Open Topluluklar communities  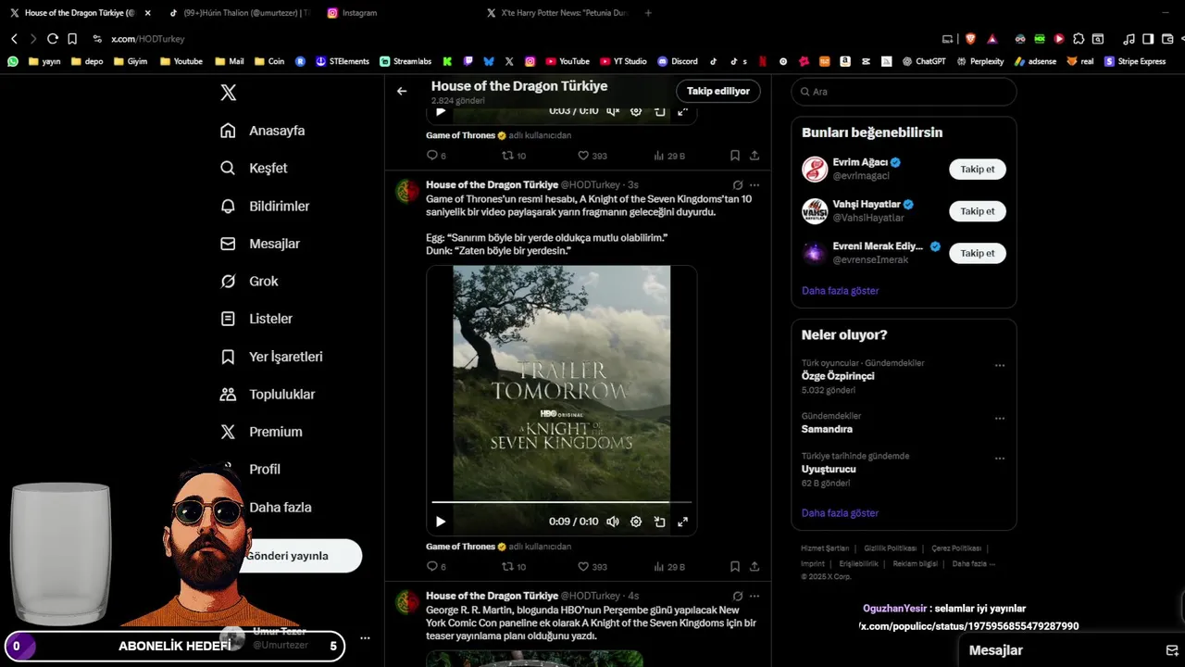click(268, 394)
